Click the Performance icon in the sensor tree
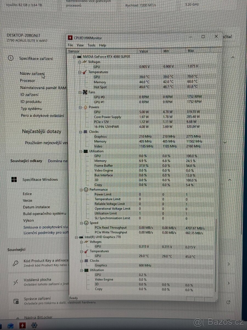Viewport: 247px width, 330px height. (86, 190)
